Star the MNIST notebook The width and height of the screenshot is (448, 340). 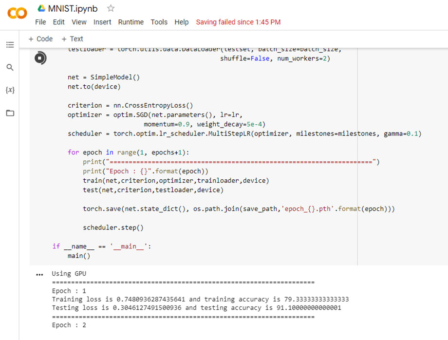pos(111,8)
